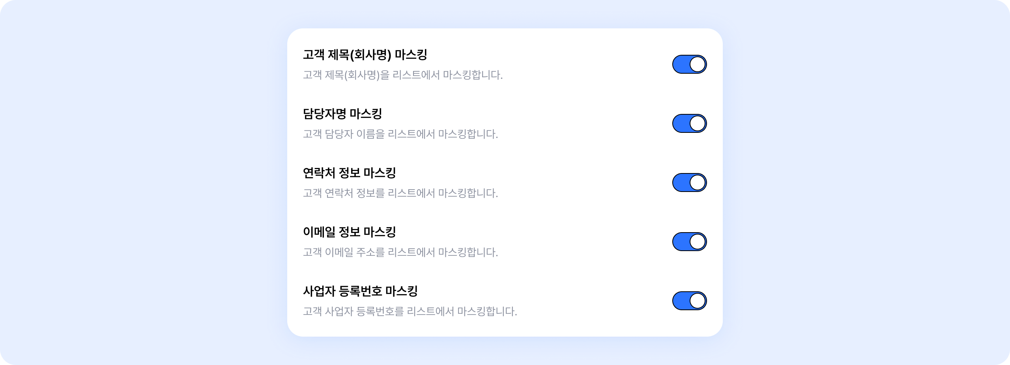Click the 고객 제목(회사명) 마스킹 heading
Viewport: 1010px width, 365px height.
click(x=365, y=54)
